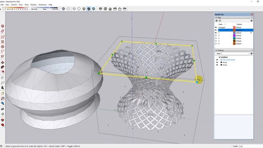263x148 pixels.
Task: Set camera to Top view
Action: [105, 9]
